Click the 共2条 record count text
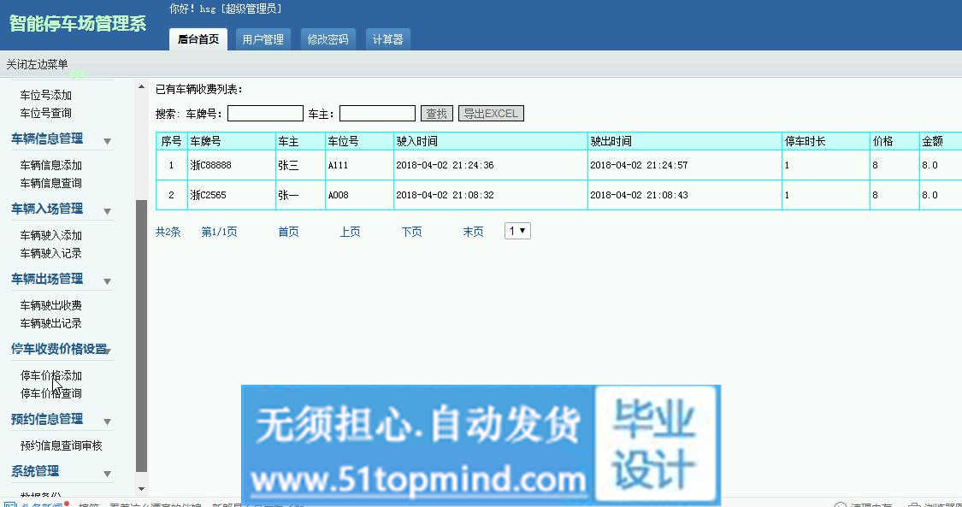The image size is (962, 507). pos(168,232)
